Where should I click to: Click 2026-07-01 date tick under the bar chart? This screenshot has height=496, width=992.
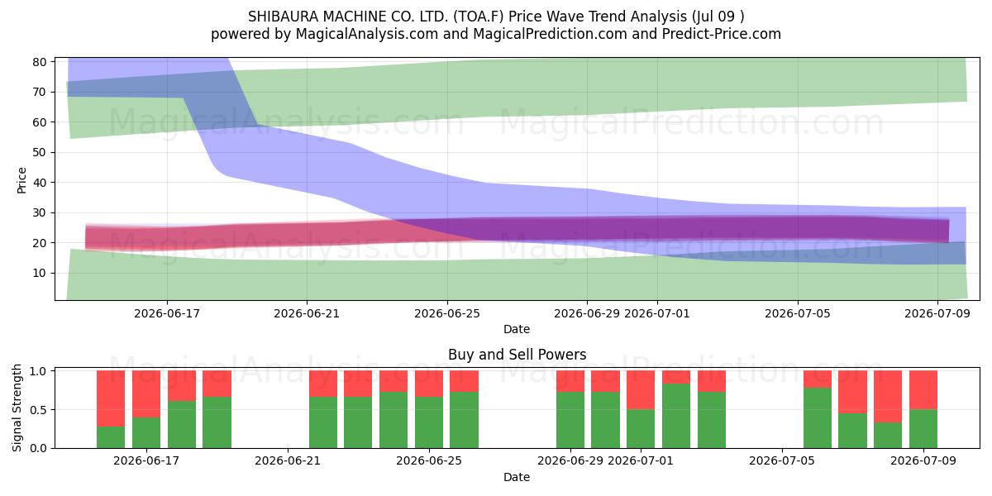(641, 462)
